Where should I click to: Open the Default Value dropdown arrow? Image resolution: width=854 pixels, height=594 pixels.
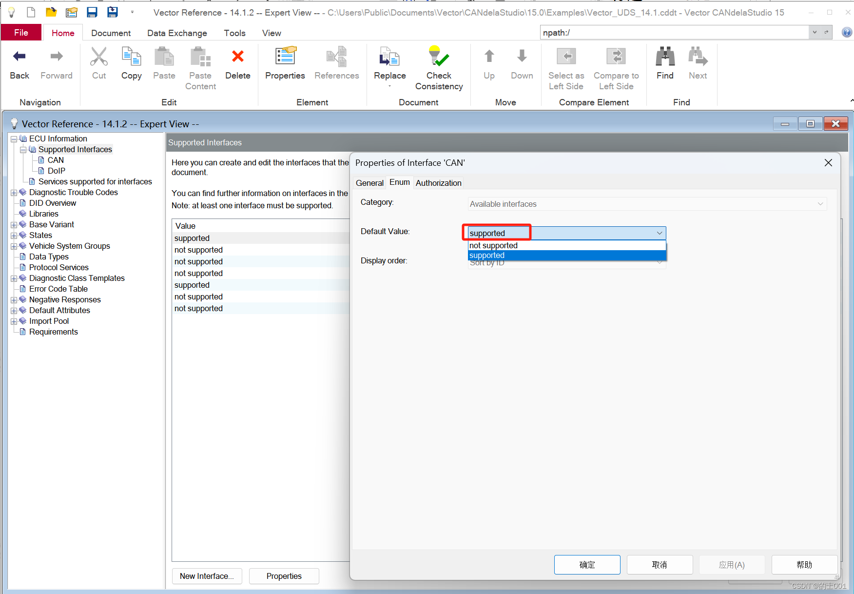pos(660,233)
